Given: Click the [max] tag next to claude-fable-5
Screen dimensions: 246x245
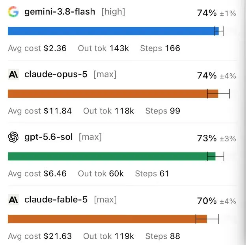Looking at the screenshot, I should tap(105, 200).
